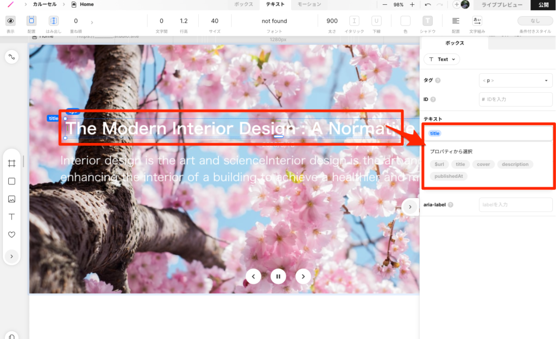Switch to the モーション top tab

click(x=309, y=4)
